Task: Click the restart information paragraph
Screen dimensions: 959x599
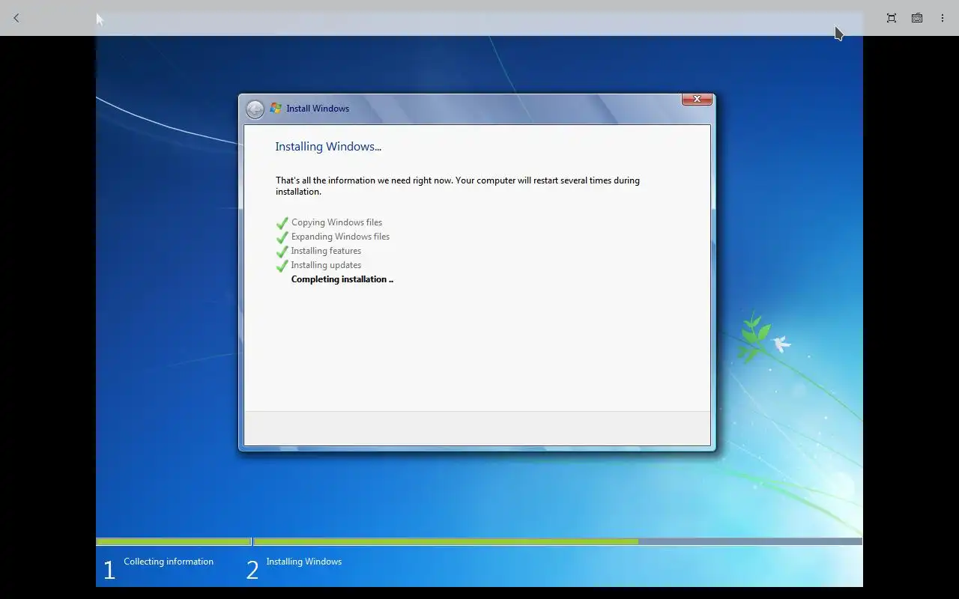Action: click(458, 186)
